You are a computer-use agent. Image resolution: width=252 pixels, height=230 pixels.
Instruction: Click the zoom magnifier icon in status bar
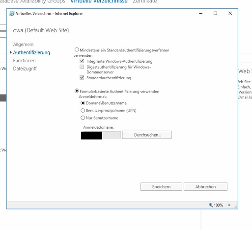(x=211, y=205)
